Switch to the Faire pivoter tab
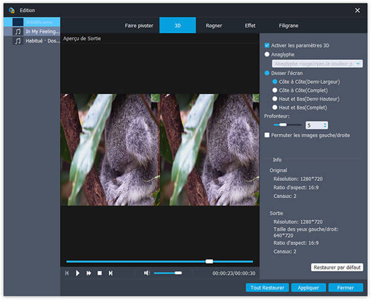This screenshot has width=371, height=300. [139, 26]
